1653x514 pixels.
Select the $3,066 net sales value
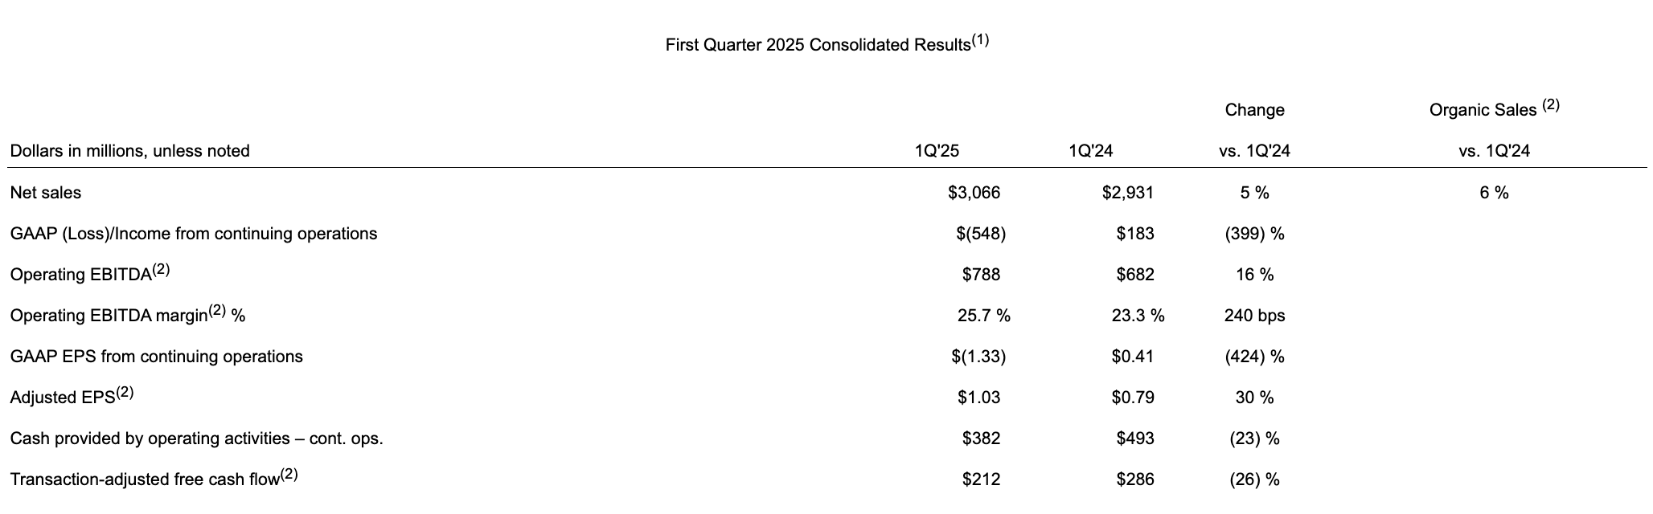click(x=974, y=193)
